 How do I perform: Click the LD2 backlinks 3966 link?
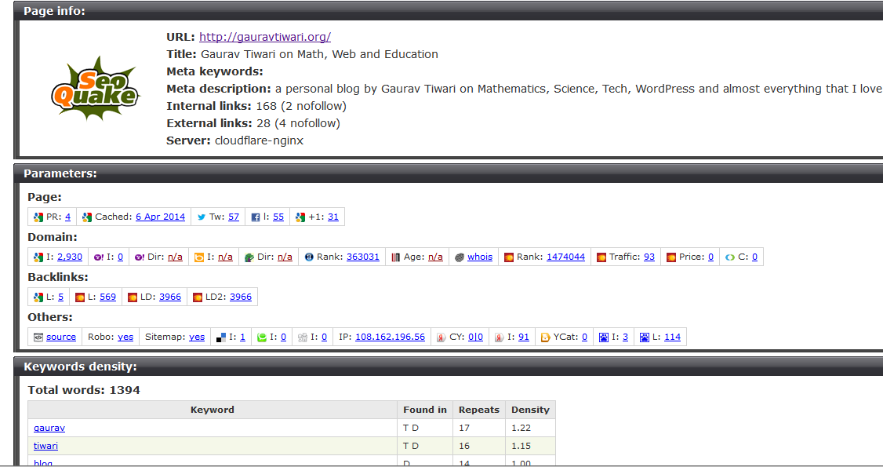tap(240, 296)
